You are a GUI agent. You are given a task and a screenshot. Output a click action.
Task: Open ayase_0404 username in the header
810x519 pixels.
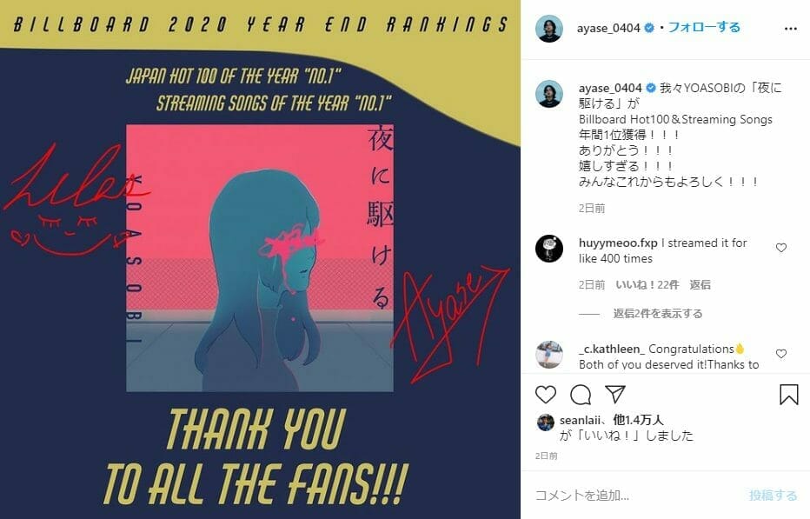coord(608,28)
